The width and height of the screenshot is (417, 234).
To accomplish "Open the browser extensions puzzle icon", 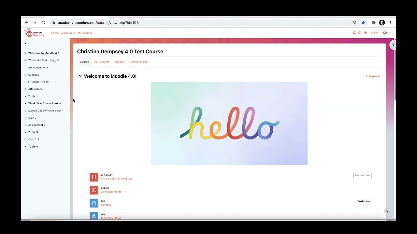I will coord(374,23).
